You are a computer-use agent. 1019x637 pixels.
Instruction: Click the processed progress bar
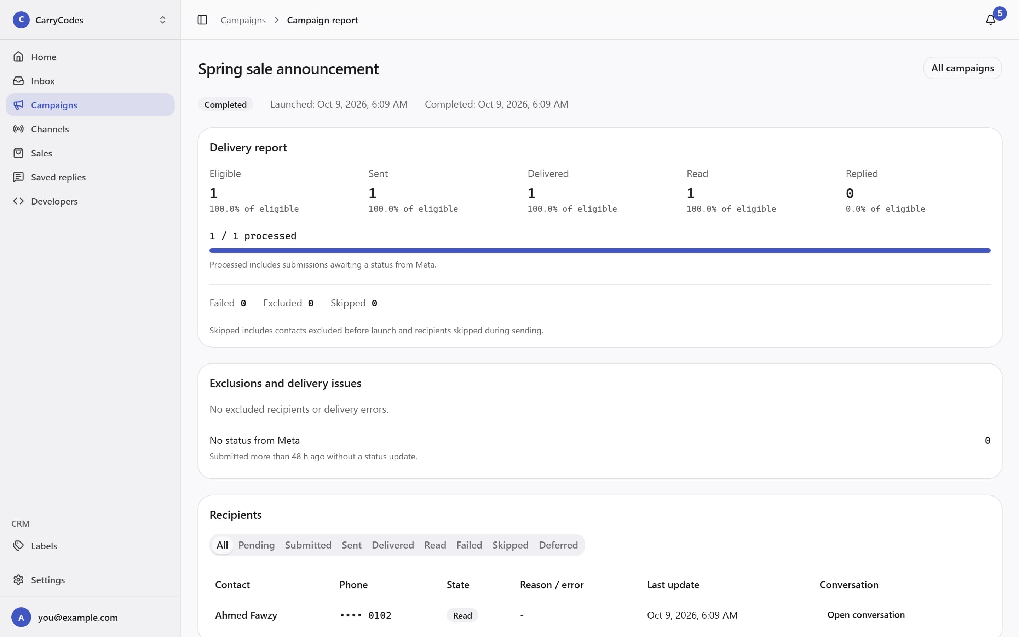pyautogui.click(x=600, y=251)
